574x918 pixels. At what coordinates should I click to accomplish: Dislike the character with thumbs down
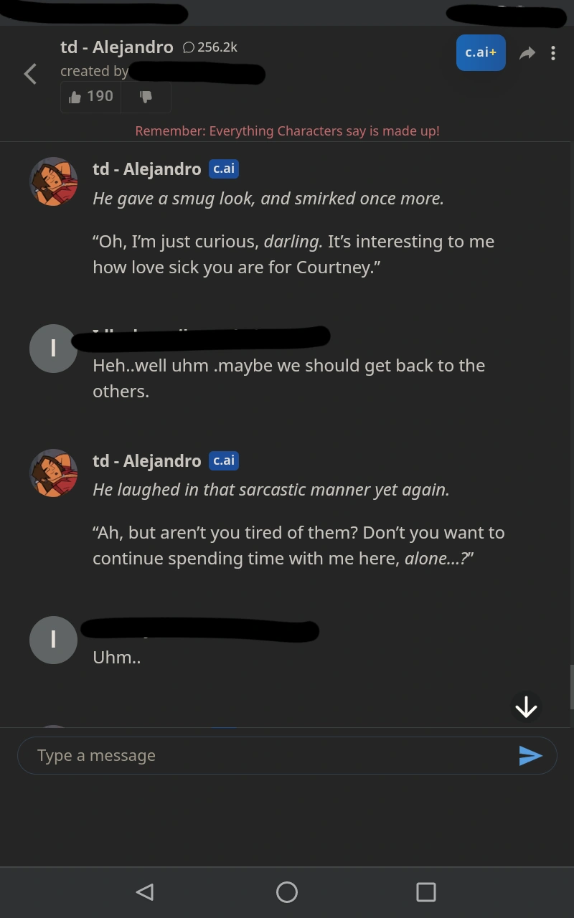click(146, 97)
